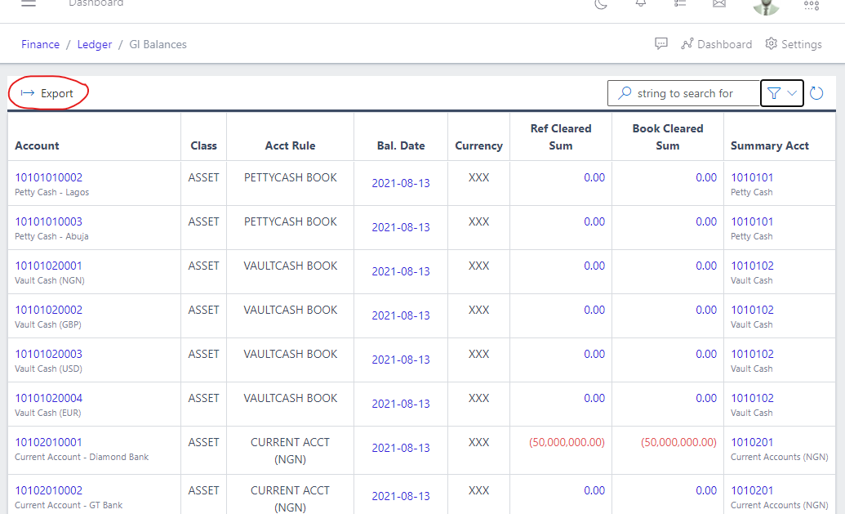
Task: Open summary account 1010102 for Vault Cash (NGN)
Action: 752,266
